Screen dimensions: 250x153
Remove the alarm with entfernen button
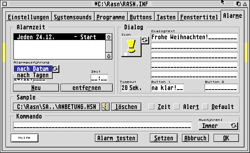click(x=87, y=88)
